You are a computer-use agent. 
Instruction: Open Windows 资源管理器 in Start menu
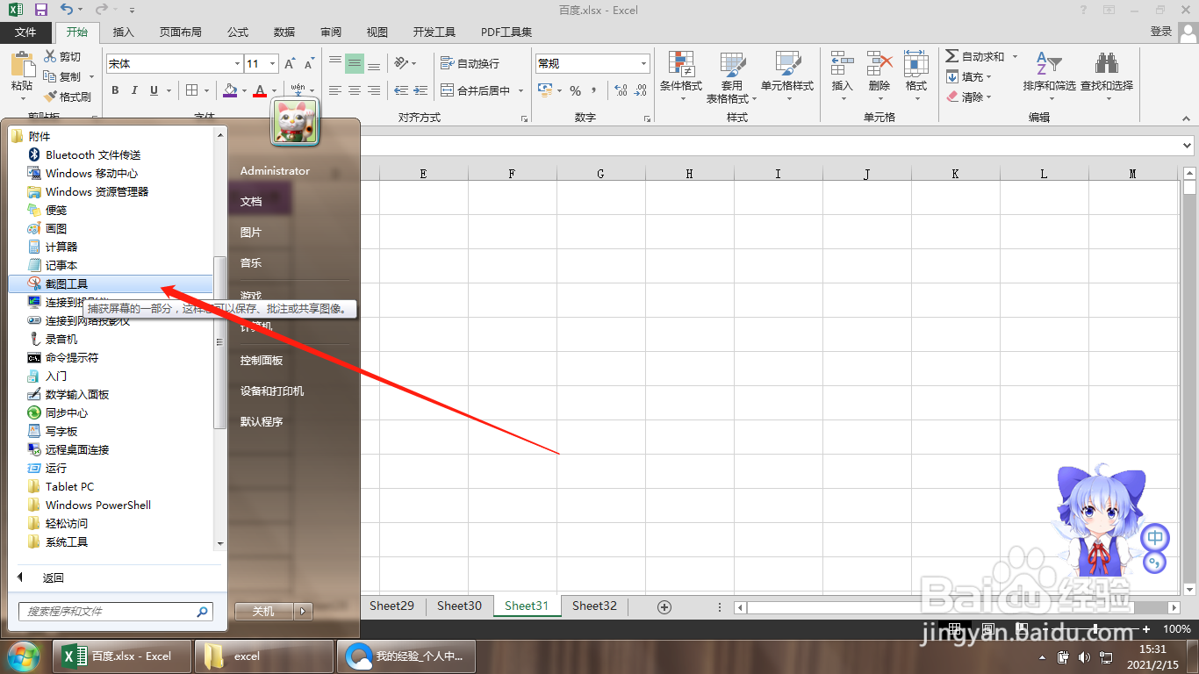click(x=97, y=191)
